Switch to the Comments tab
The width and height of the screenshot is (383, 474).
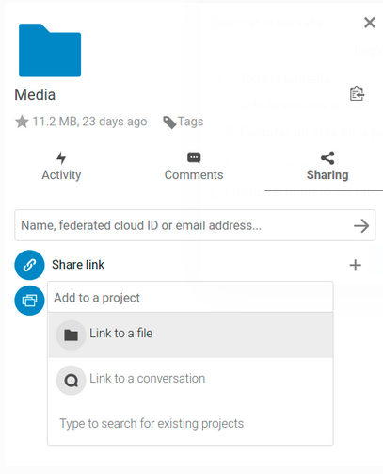coord(194,167)
